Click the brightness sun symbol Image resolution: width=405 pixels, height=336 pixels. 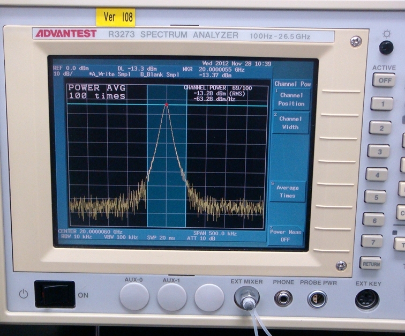point(387,34)
